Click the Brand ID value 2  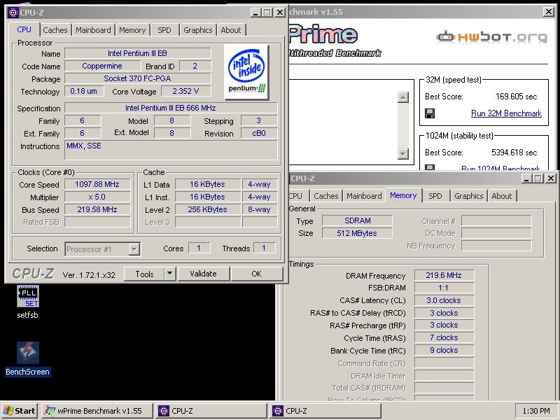tap(195, 66)
